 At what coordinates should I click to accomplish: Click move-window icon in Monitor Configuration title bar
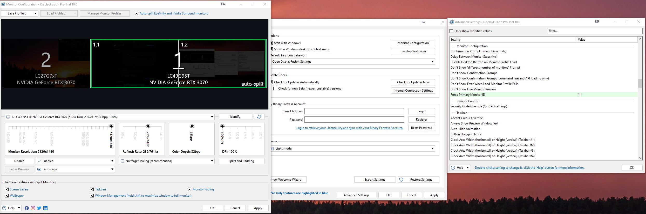pos(223,4)
